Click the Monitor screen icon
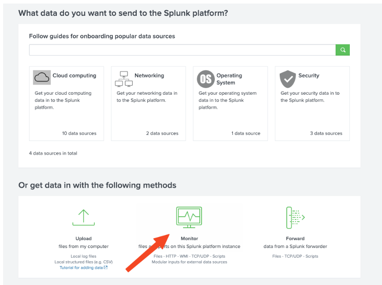 pos(189,217)
